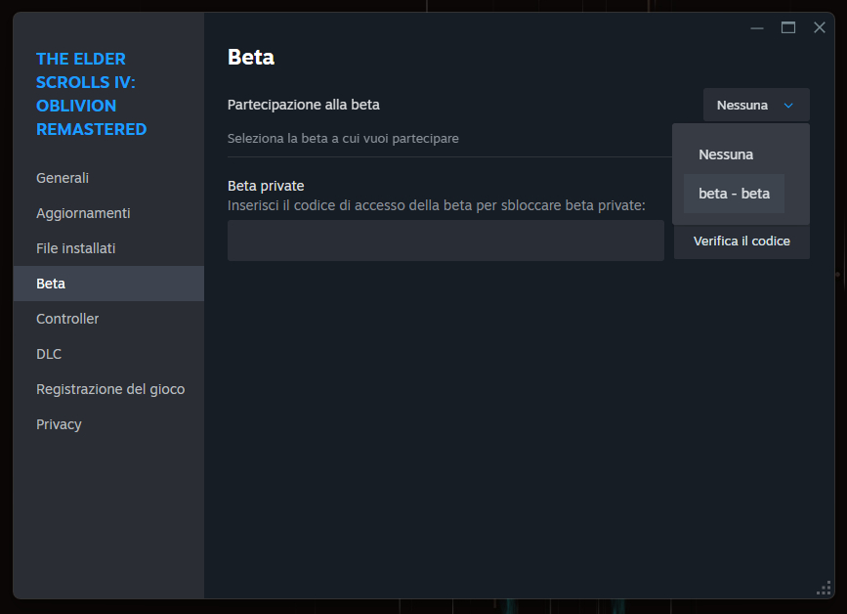The image size is (847, 614).
Task: Switch to the Privacy section
Action: (x=108, y=423)
